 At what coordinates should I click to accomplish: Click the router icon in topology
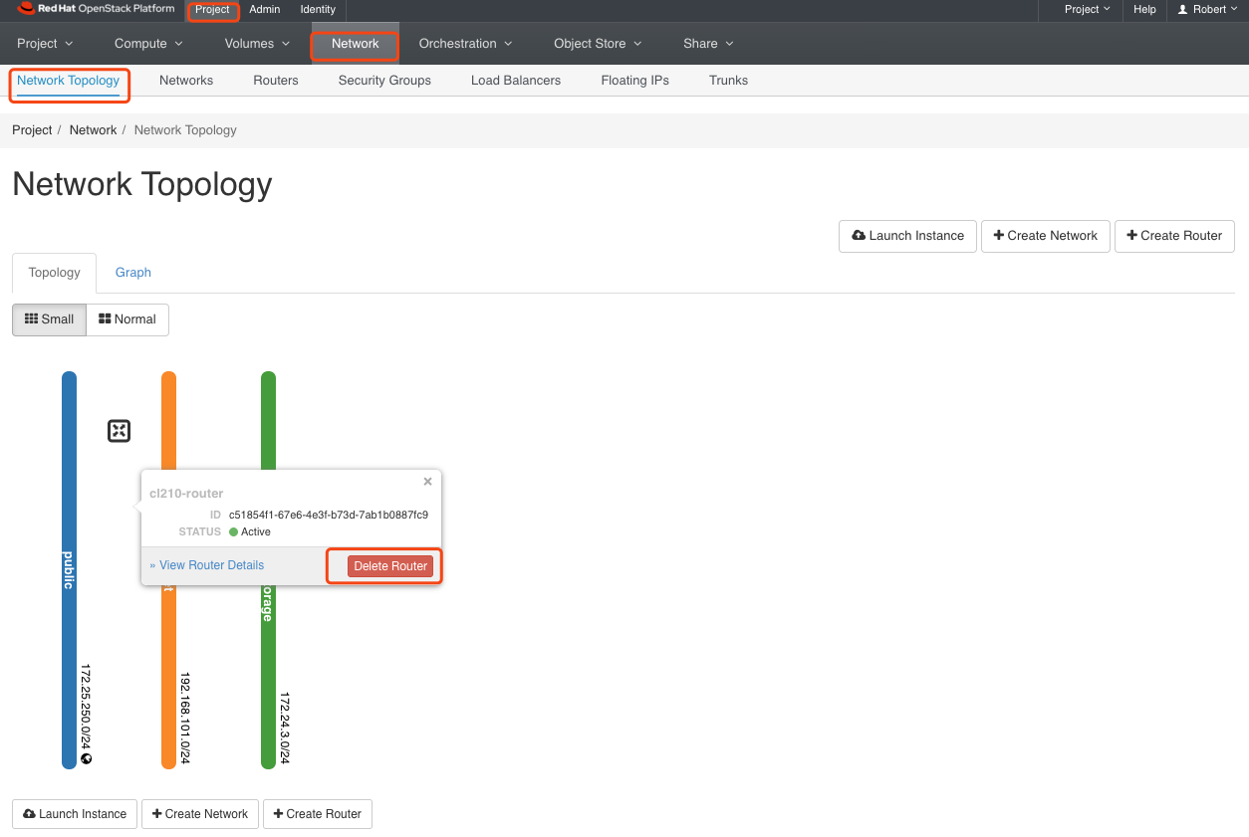tap(119, 431)
